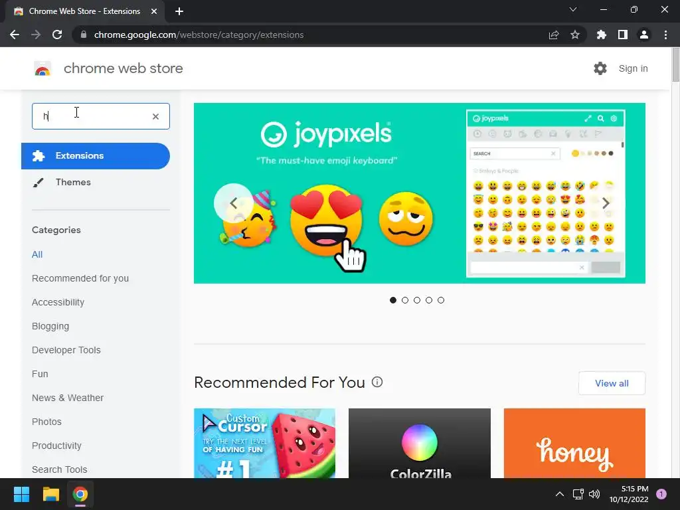Open the share this page icon
680x510 pixels.
click(554, 35)
